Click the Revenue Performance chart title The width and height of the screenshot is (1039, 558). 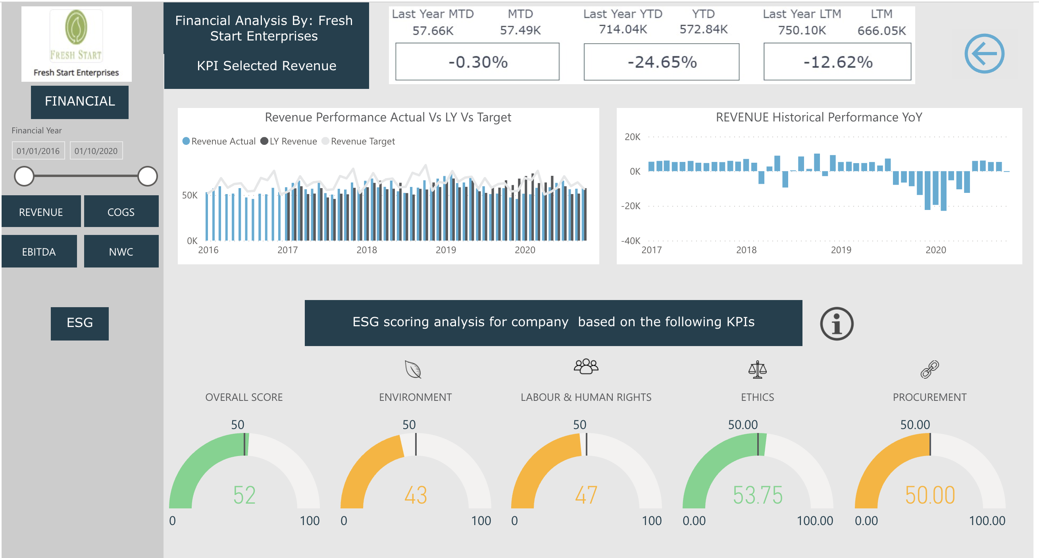388,117
